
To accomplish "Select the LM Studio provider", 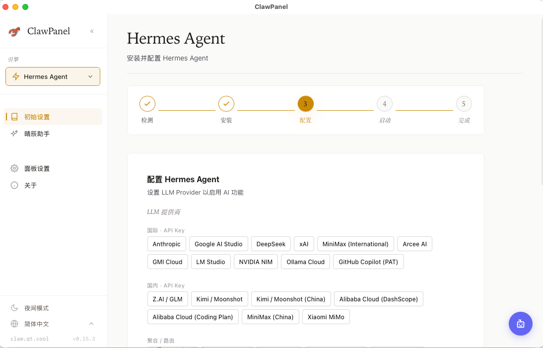I will pos(210,262).
